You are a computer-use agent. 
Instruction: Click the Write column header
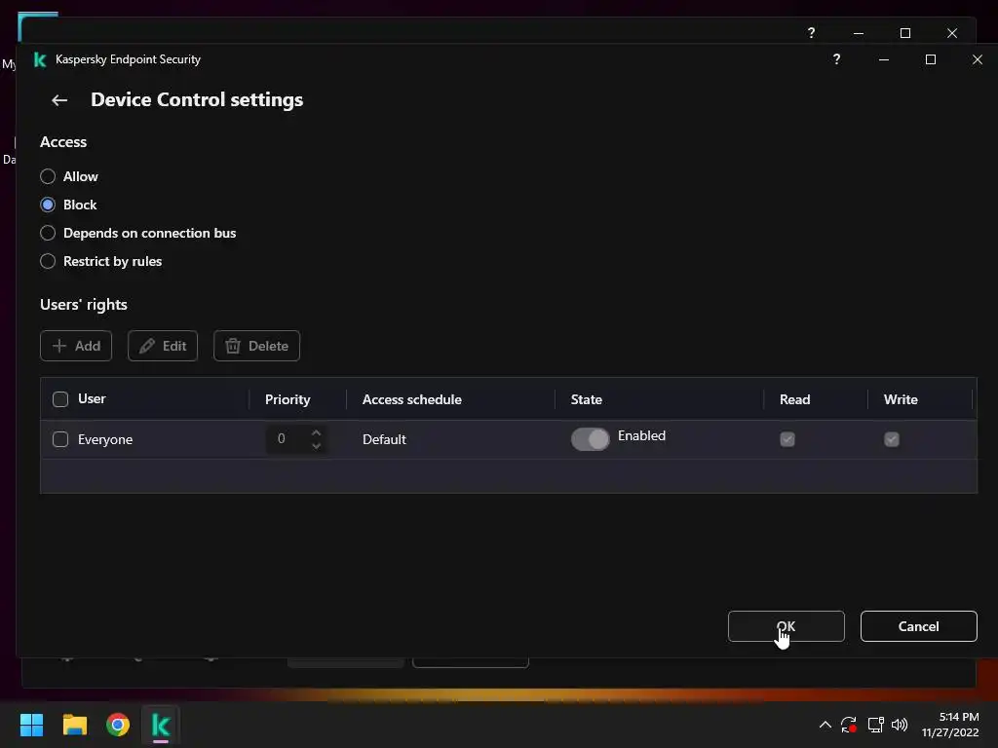tap(901, 399)
